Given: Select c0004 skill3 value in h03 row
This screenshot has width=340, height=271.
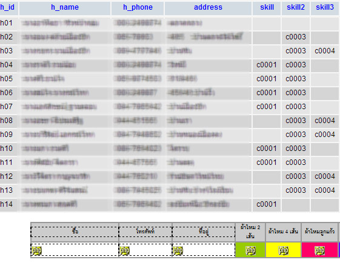Looking at the screenshot, I should (x=325, y=51).
